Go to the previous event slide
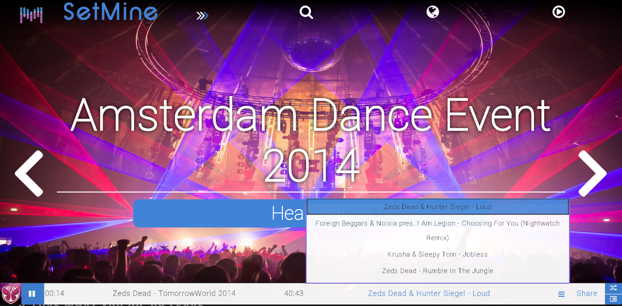The image size is (622, 306). [29, 173]
